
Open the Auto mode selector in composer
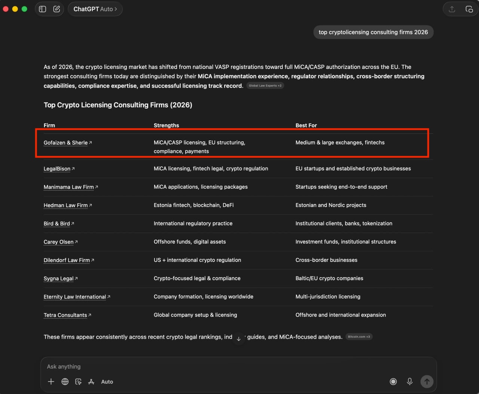coord(107,382)
